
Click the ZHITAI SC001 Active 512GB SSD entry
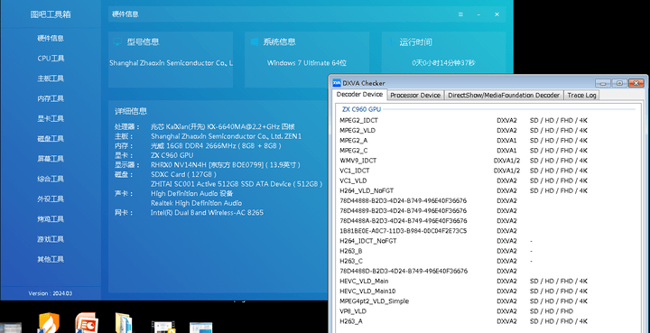(237, 184)
